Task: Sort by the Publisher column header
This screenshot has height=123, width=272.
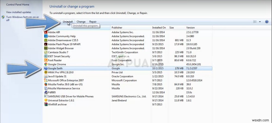Action: 117,27
